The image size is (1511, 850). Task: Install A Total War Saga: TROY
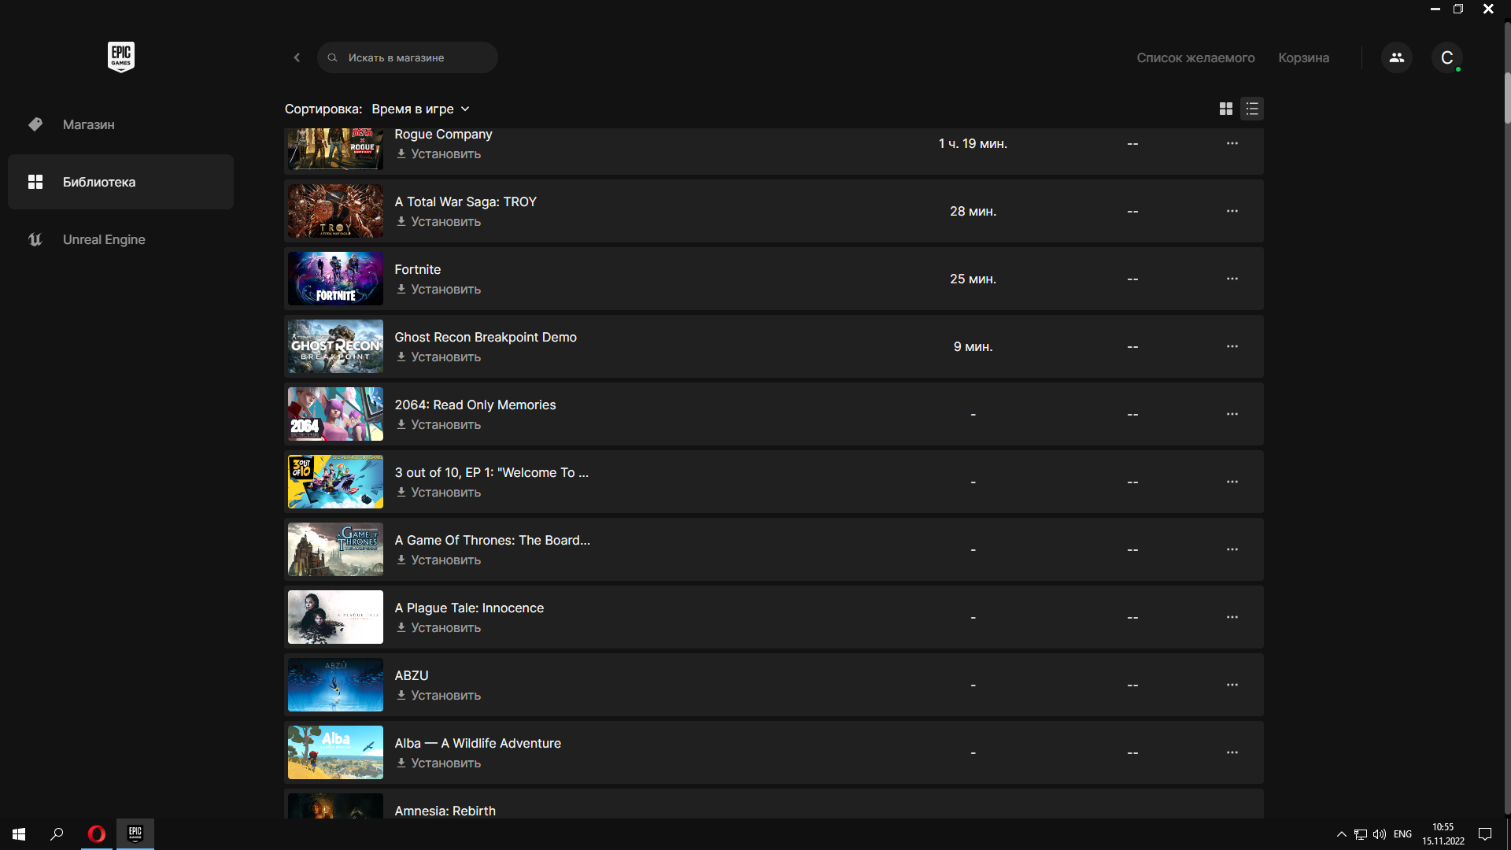tap(438, 222)
